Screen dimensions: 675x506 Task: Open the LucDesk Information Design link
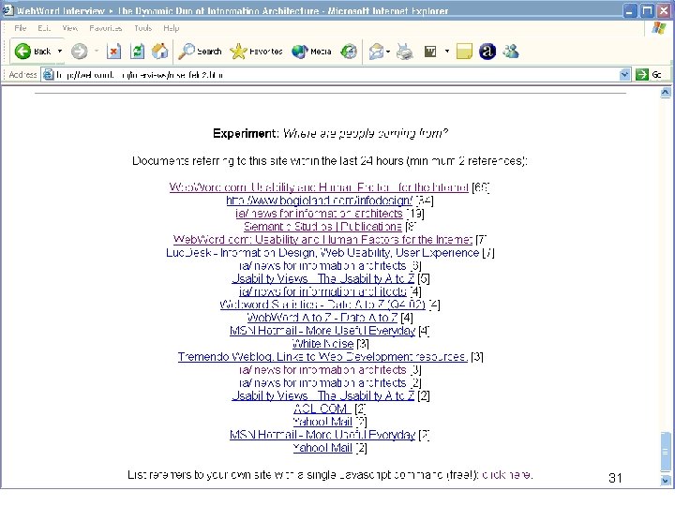pos(322,253)
